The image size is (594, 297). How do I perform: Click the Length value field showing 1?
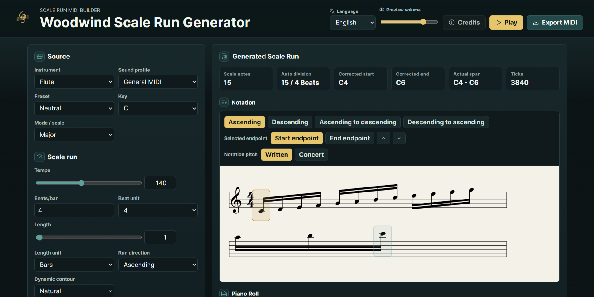tap(160, 238)
